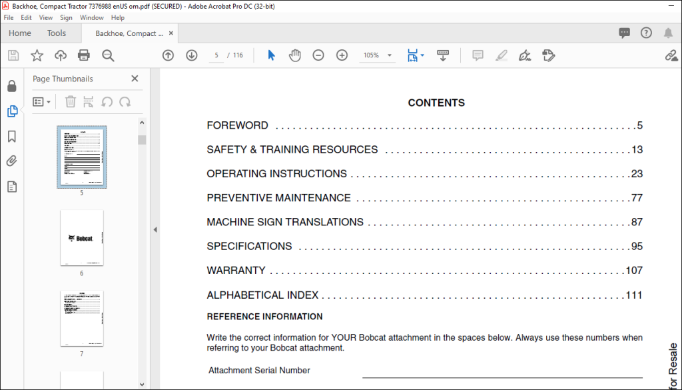Image resolution: width=682 pixels, height=390 pixels.
Task: Click the ALPHABETICAL INDEX entry
Action: pyautogui.click(x=424, y=295)
